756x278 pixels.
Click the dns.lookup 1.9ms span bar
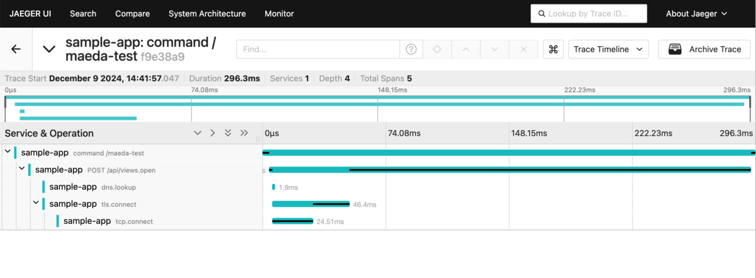point(273,187)
